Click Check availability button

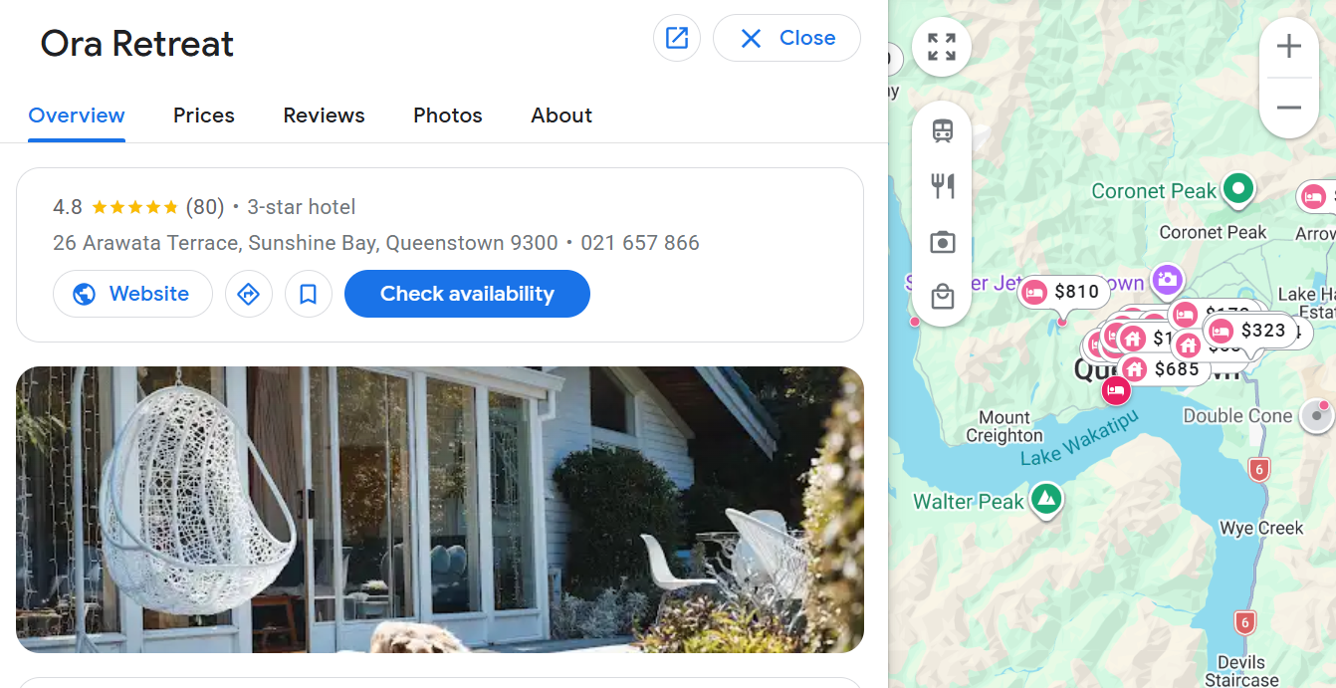(x=467, y=294)
